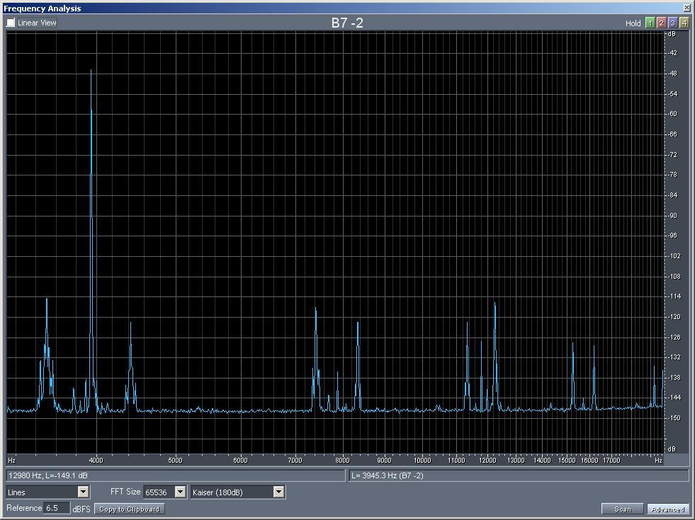Click the 'B7 -2' note title
The height and width of the screenshot is (520, 695).
click(347, 23)
